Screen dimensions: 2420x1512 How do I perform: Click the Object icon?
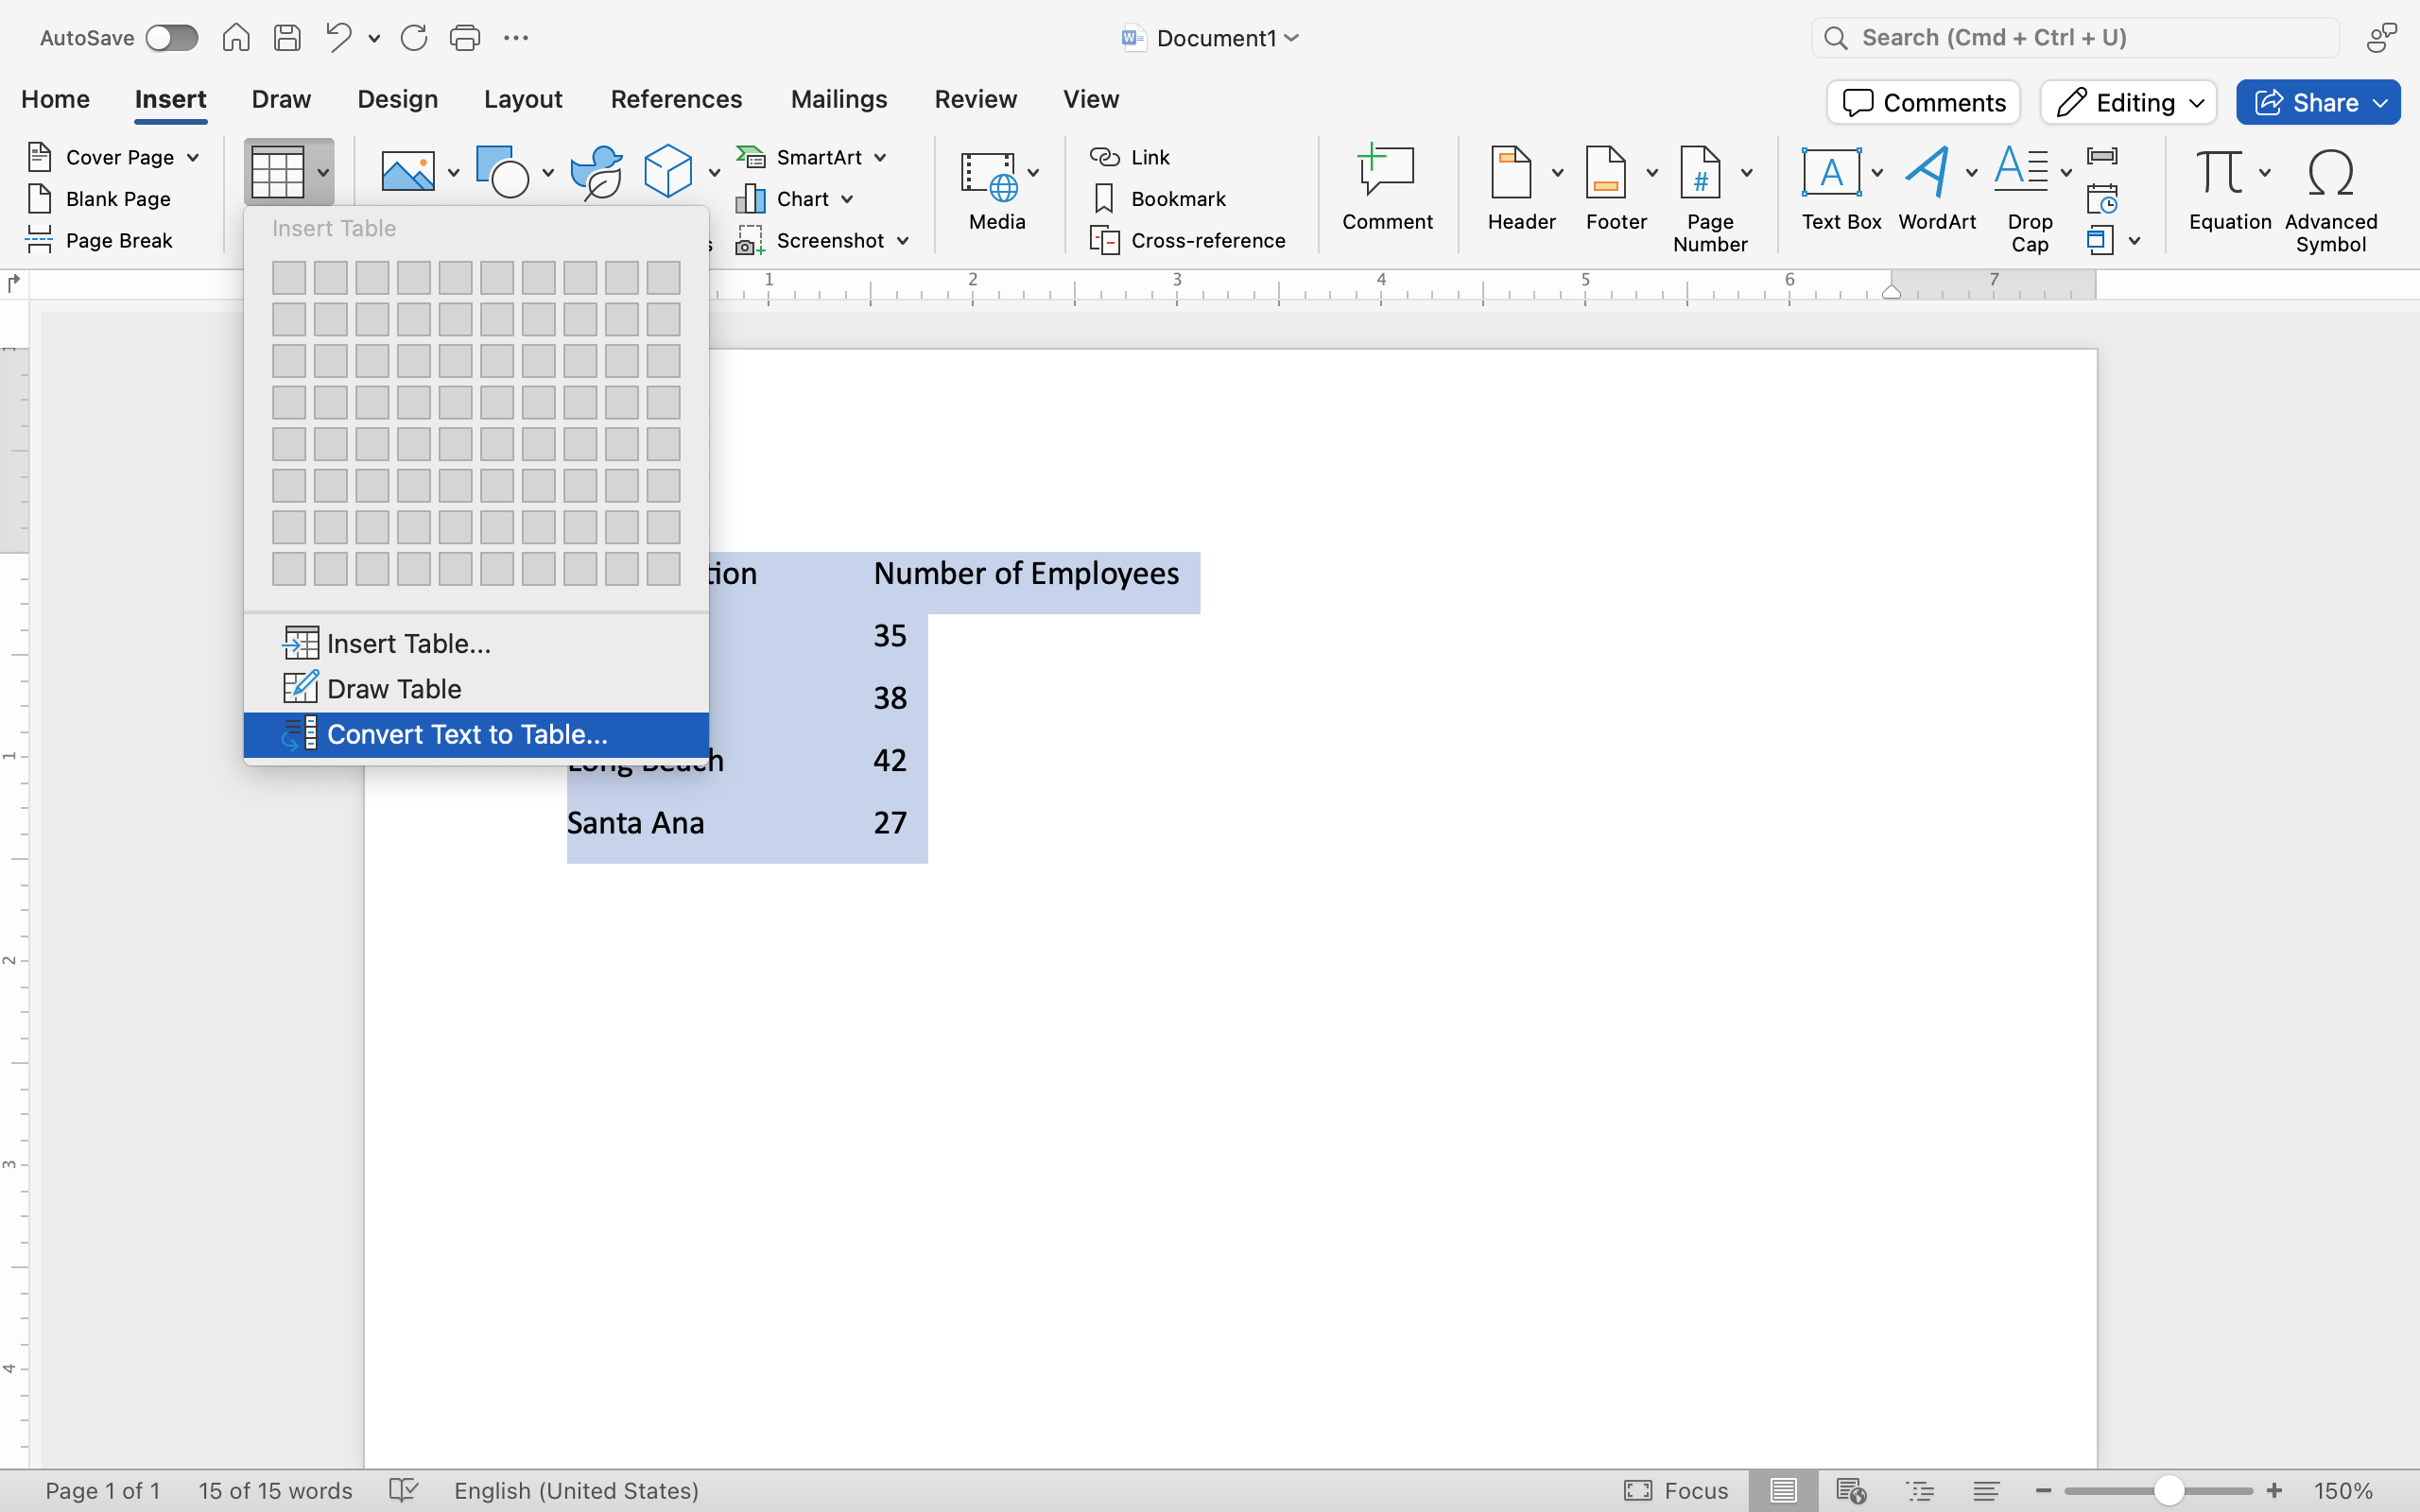2100,240
